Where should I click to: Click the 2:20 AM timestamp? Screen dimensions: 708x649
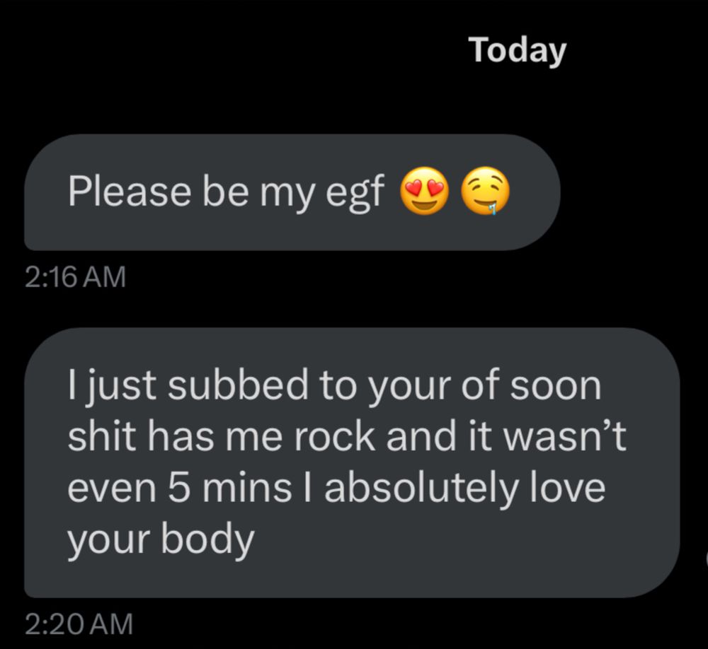pyautogui.click(x=79, y=624)
